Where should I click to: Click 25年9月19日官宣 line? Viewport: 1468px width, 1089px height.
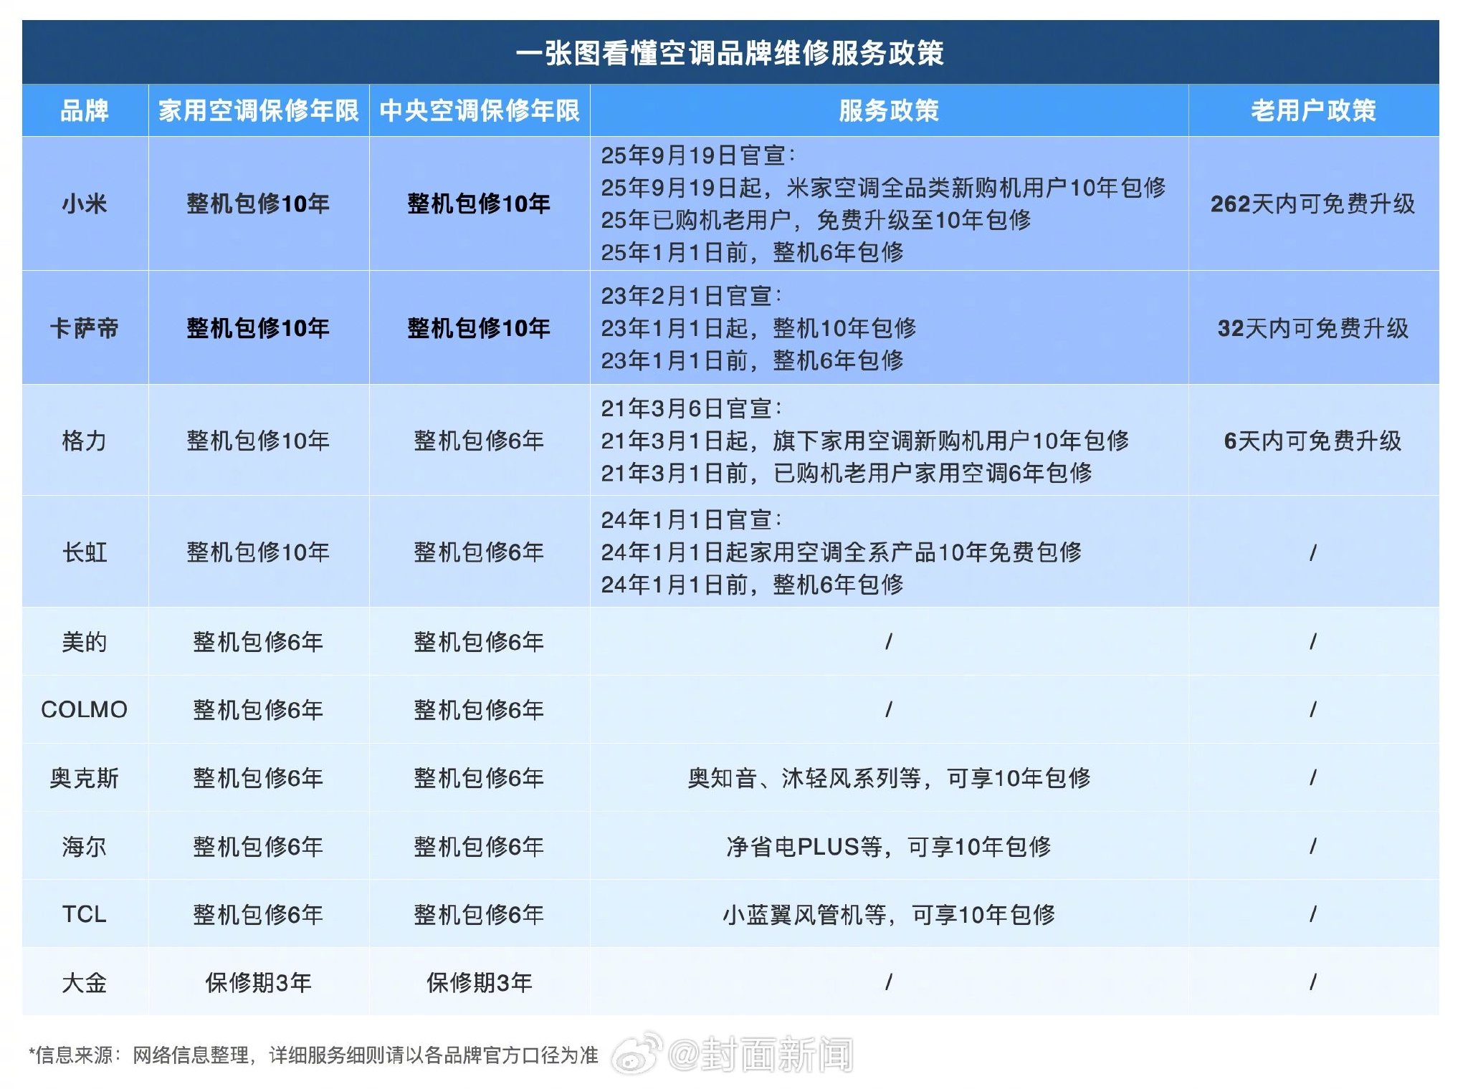point(697,155)
